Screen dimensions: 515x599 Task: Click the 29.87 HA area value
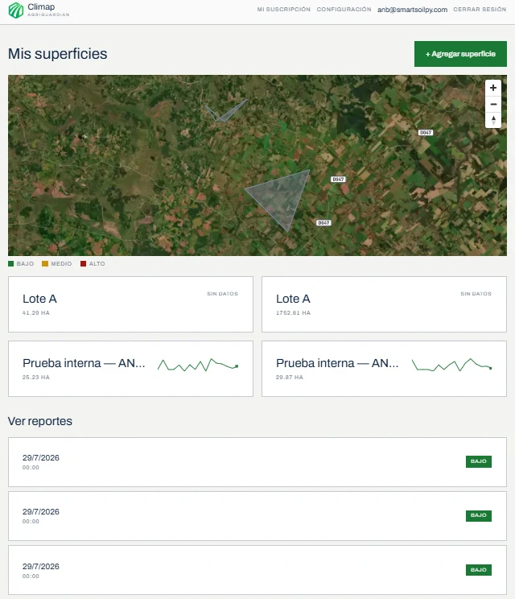click(x=290, y=378)
